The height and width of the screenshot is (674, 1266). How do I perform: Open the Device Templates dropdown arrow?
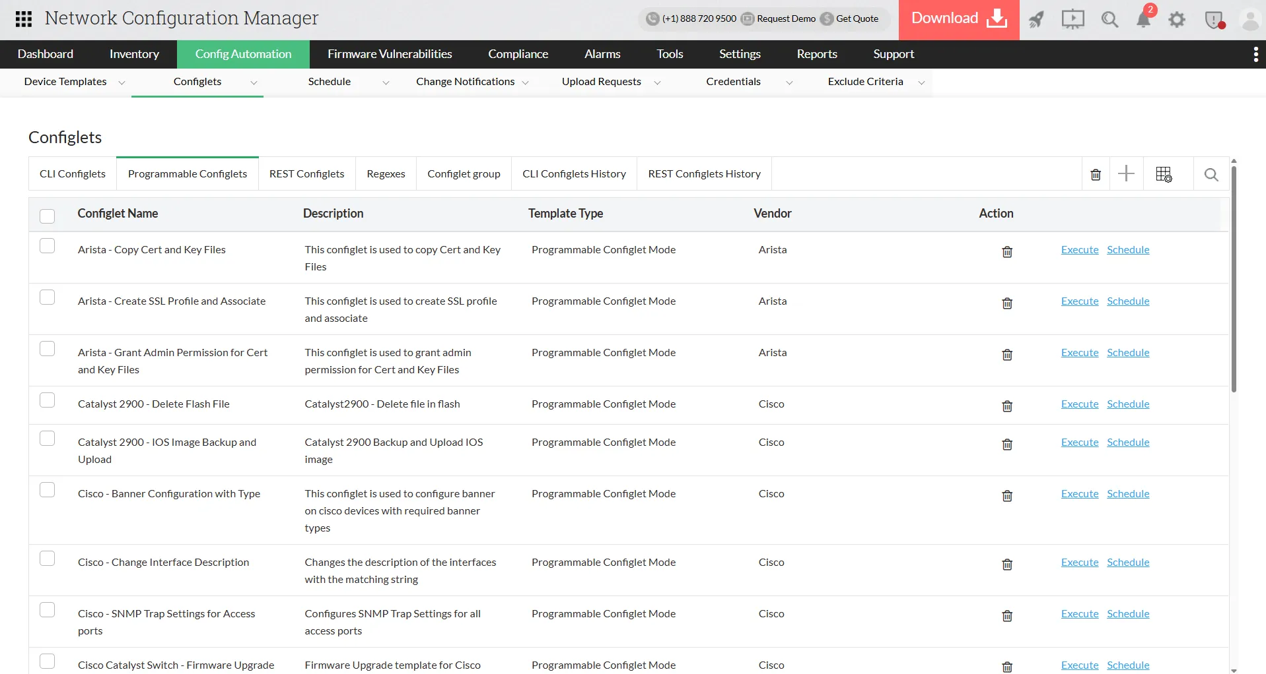122,82
